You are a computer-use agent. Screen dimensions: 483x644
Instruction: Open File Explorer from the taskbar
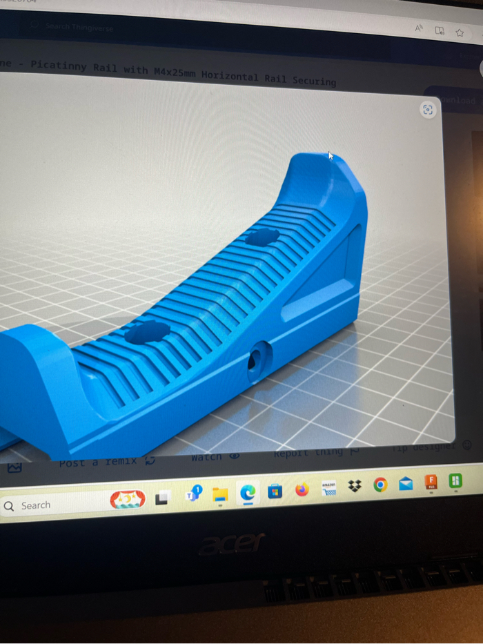220,494
